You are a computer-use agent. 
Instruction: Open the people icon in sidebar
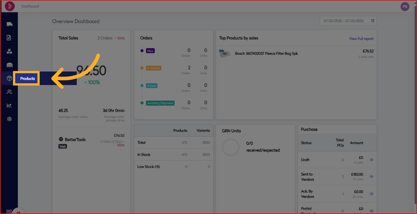9,92
